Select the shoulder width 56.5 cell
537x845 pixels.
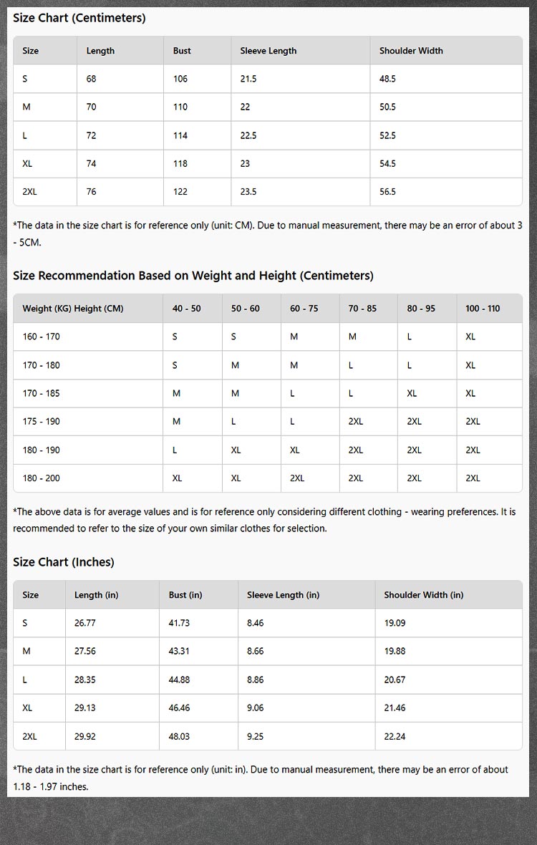pyautogui.click(x=387, y=192)
